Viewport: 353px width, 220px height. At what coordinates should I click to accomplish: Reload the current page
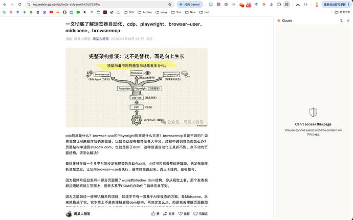pyautogui.click(x=19, y=4)
